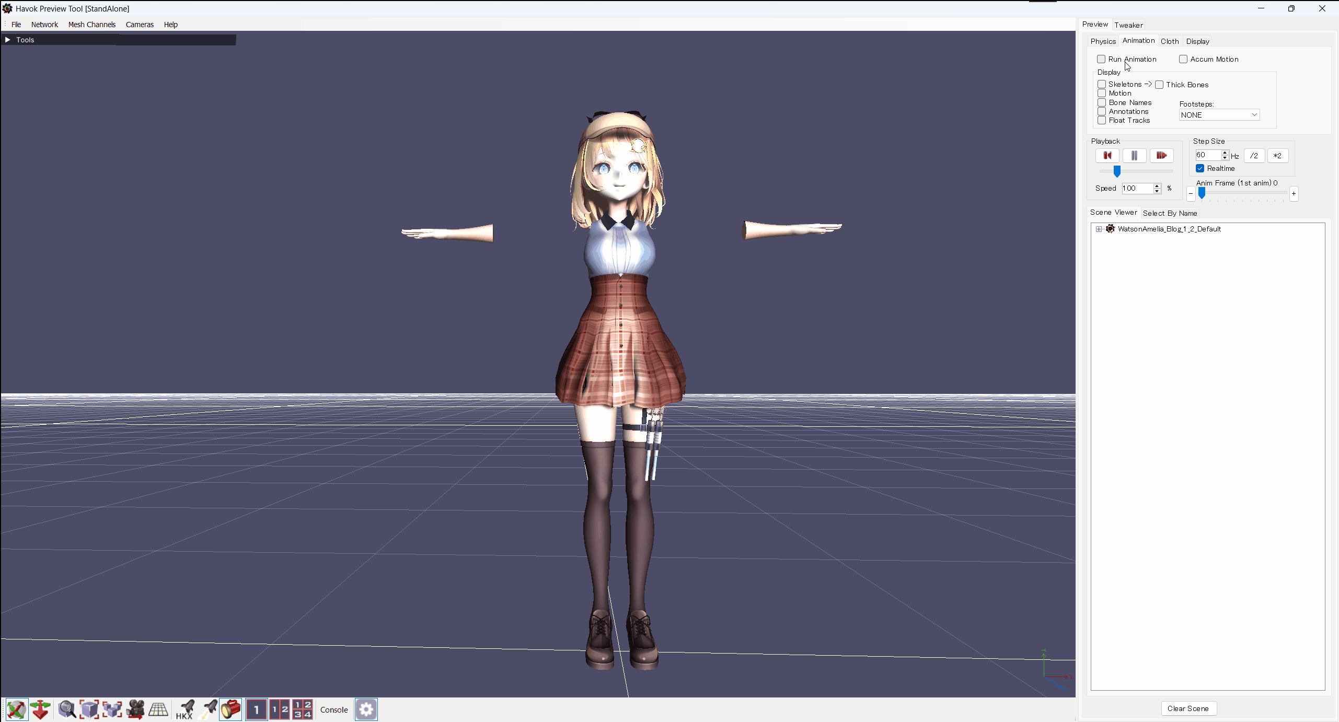Click the globe with red-green arrows icon
Image resolution: width=1339 pixels, height=722 pixels.
(x=17, y=709)
